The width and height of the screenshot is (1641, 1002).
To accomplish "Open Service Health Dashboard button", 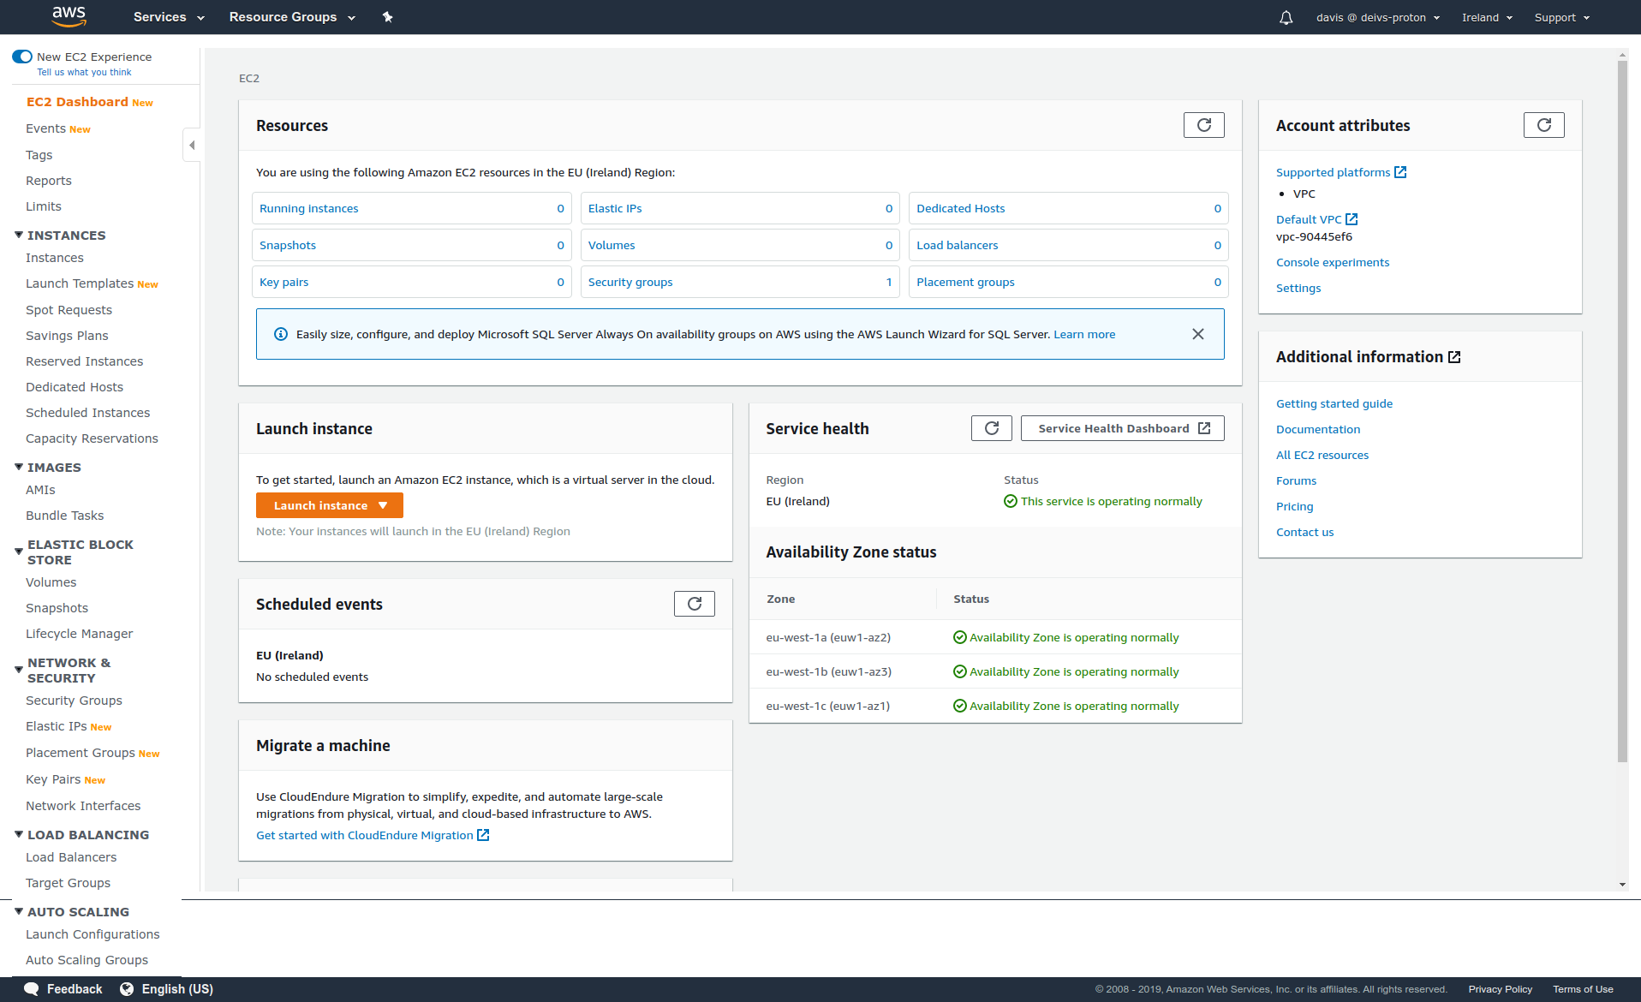I will point(1123,428).
